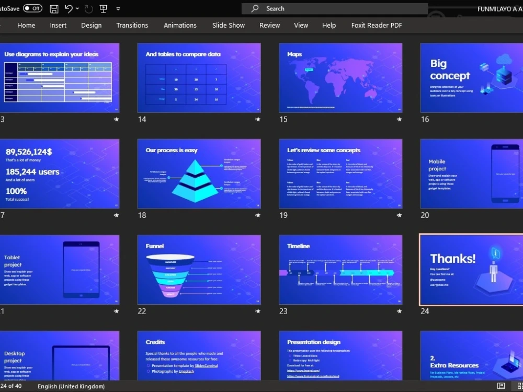523x392 pixels.
Task: Select the Presentation design slide thumbnail
Action: point(340,355)
